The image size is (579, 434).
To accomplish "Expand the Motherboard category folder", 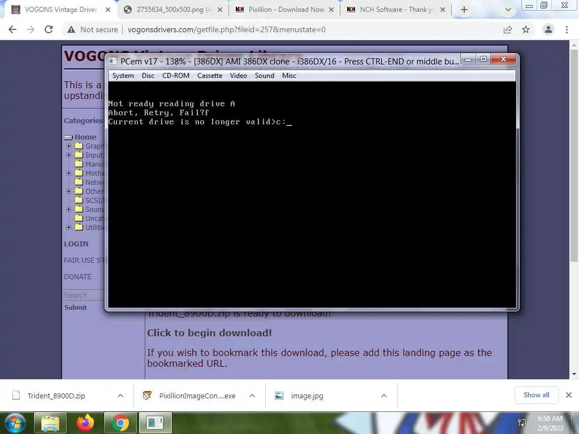I will (x=68, y=173).
